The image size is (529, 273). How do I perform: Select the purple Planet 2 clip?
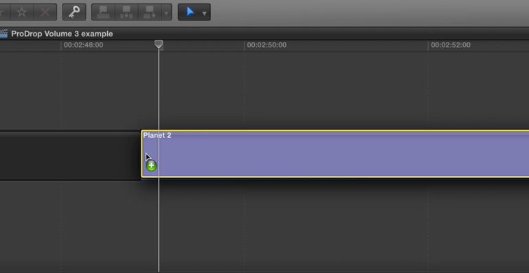point(335,154)
